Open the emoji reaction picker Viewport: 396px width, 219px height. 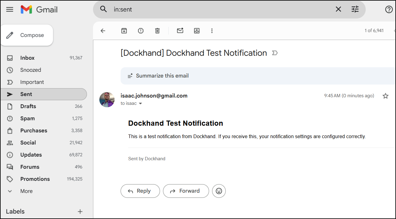tap(219, 191)
